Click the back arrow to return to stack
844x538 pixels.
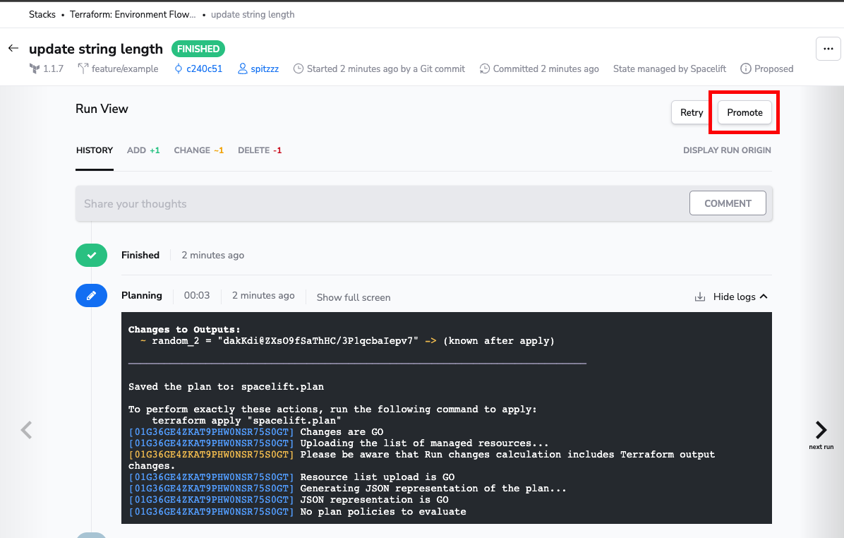(13, 49)
